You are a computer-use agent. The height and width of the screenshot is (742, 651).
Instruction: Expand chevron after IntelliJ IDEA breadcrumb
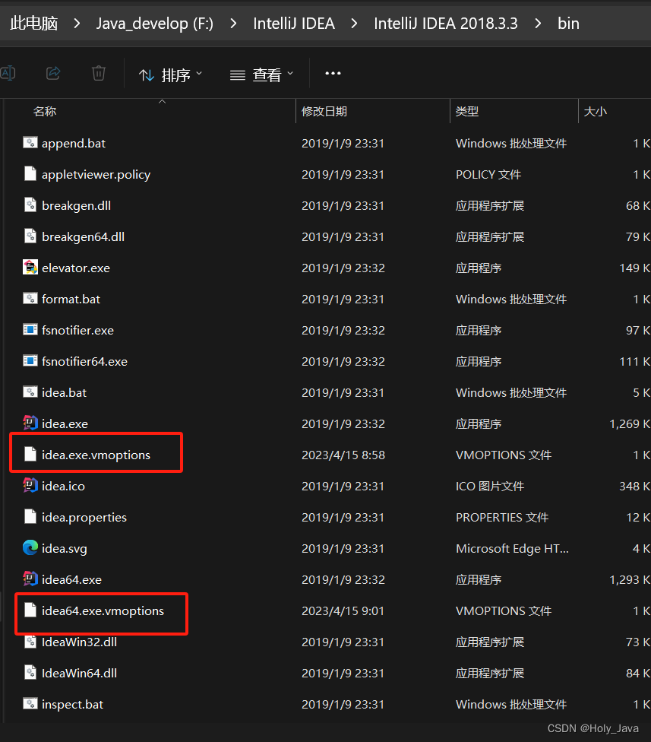click(354, 23)
